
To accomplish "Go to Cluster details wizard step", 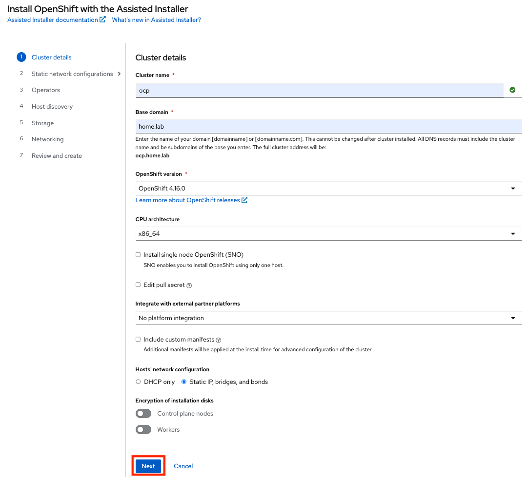I will [x=52, y=57].
